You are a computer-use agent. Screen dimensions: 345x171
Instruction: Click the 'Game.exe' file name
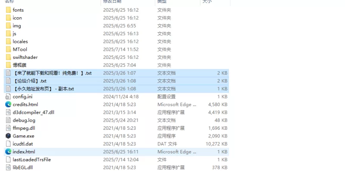coord(24,136)
